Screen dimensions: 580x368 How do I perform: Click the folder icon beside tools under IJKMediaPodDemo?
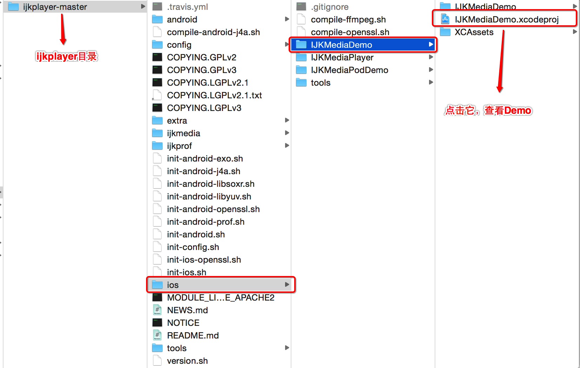(x=301, y=83)
